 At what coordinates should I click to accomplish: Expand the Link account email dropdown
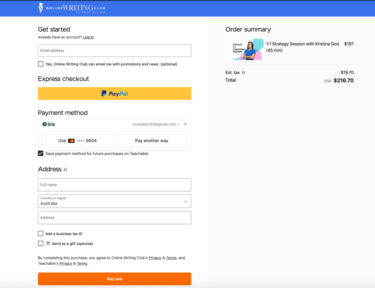coord(178,124)
